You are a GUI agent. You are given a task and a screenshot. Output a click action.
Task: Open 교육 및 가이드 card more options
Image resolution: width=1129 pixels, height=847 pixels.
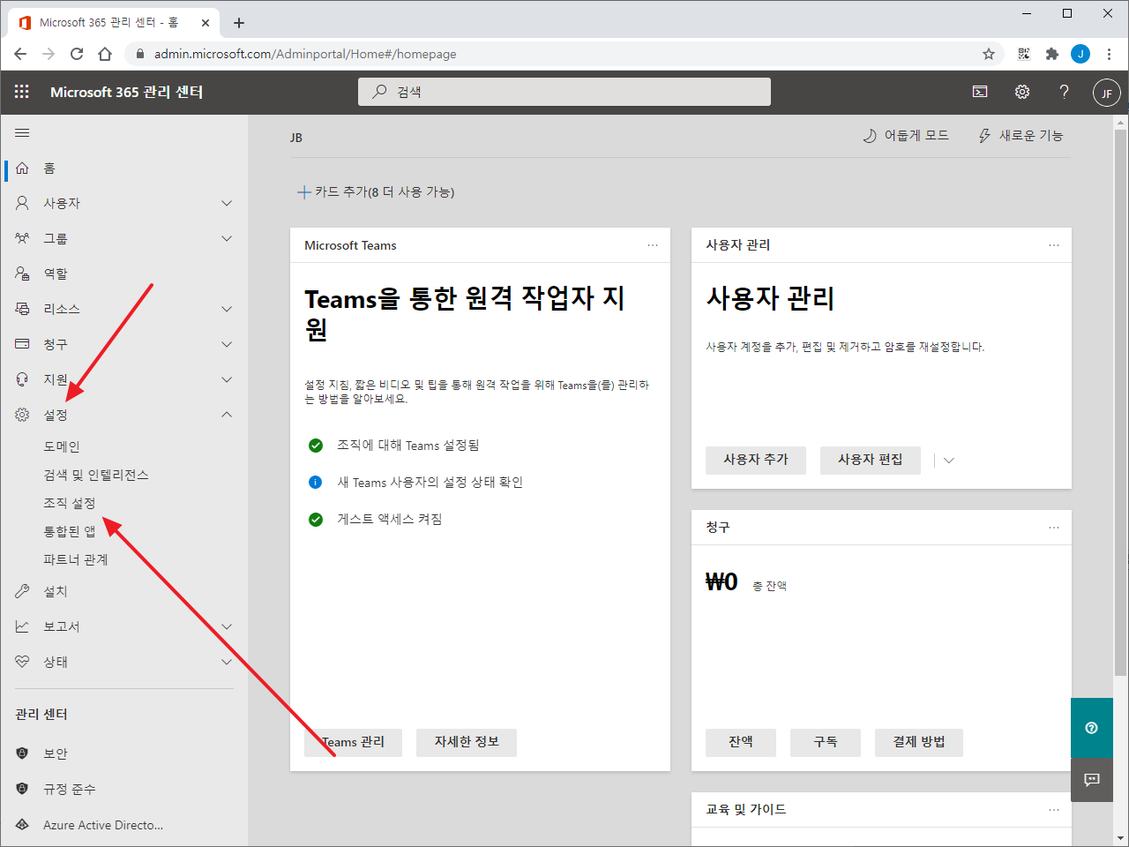click(1054, 810)
